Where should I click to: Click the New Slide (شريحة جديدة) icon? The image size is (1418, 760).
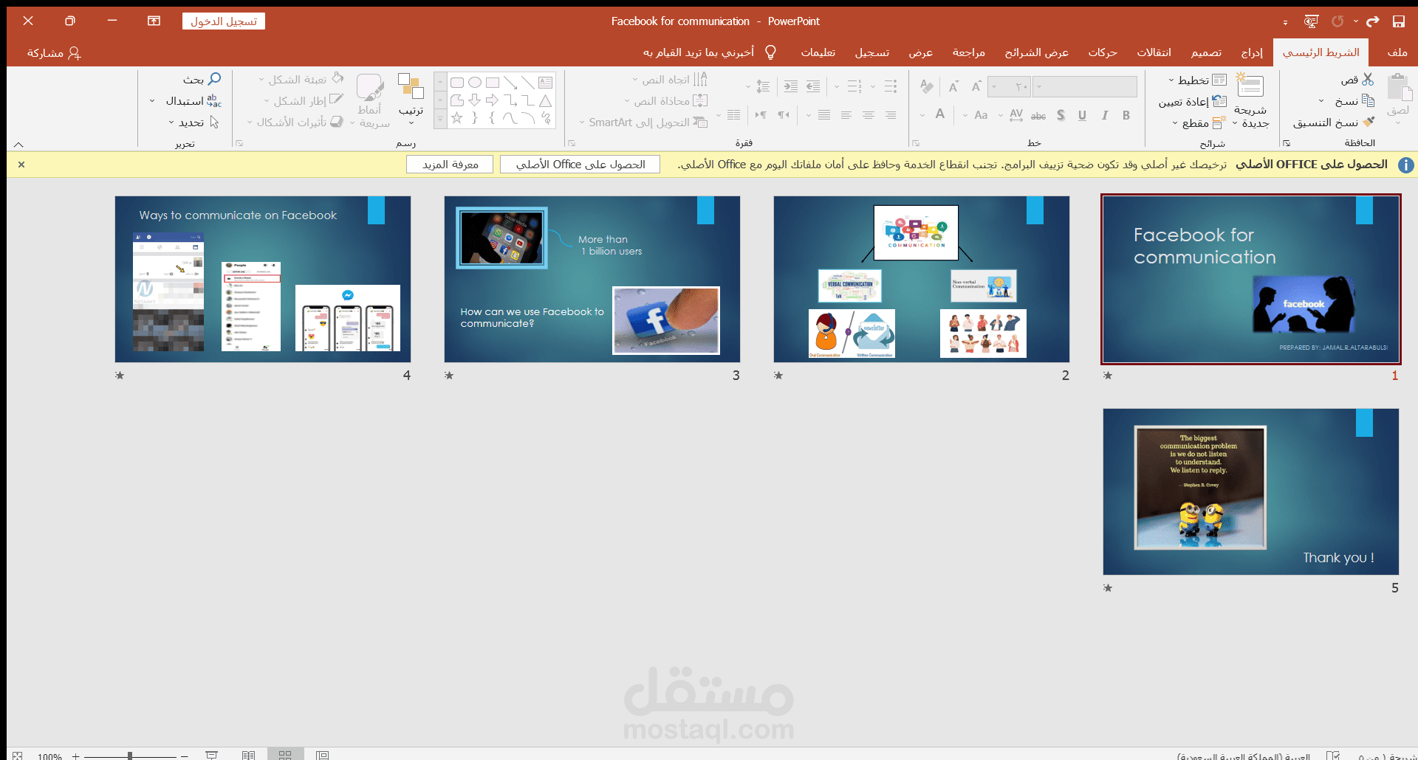(1250, 86)
